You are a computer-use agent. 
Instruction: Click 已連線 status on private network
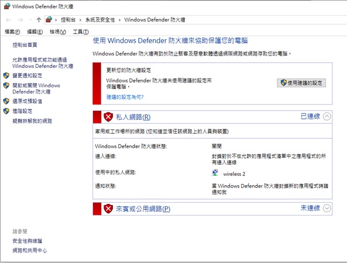click(x=310, y=117)
